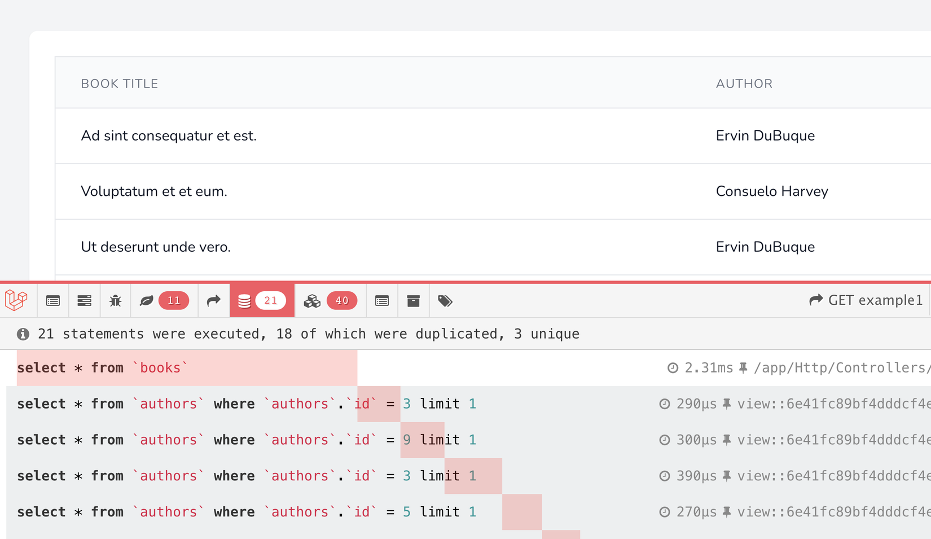Open the Gate list icon tab
This screenshot has height=539, width=931.
[x=382, y=301]
